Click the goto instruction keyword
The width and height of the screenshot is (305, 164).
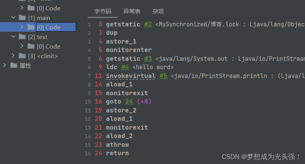pyautogui.click(x=114, y=102)
